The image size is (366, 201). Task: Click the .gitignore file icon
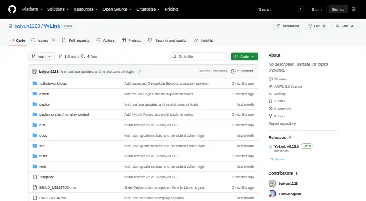35,177
